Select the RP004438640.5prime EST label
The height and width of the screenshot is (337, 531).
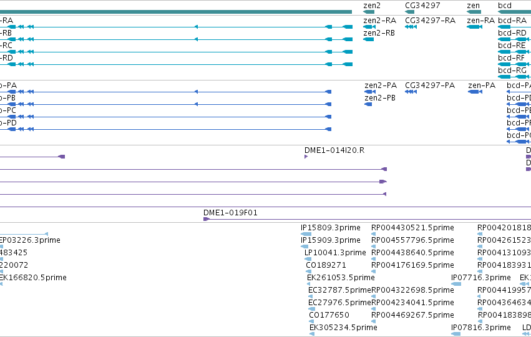[x=413, y=253]
